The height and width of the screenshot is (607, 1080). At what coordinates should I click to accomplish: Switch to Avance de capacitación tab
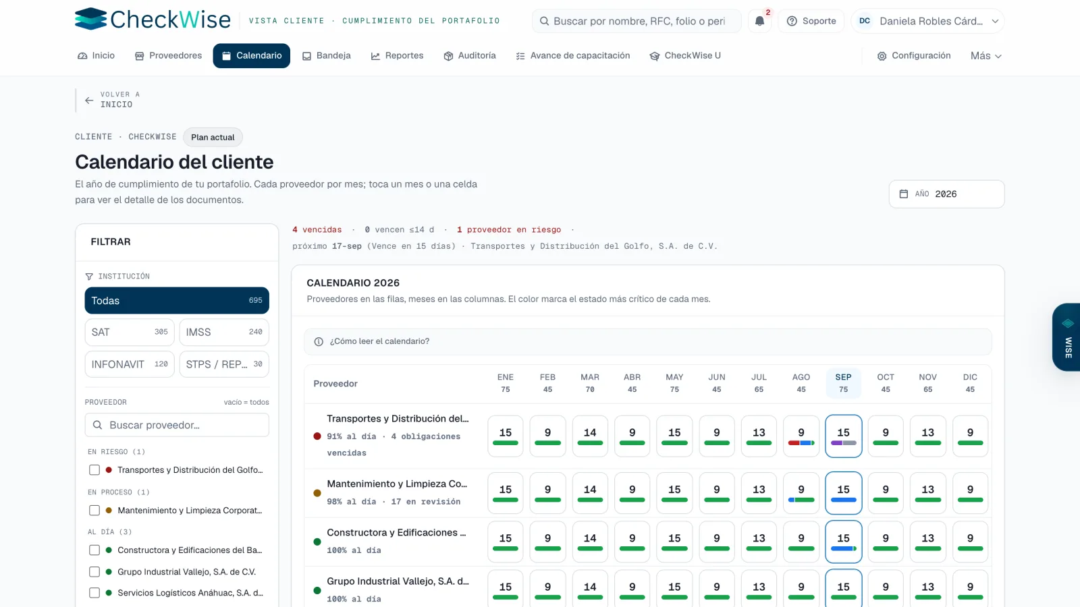[572, 56]
